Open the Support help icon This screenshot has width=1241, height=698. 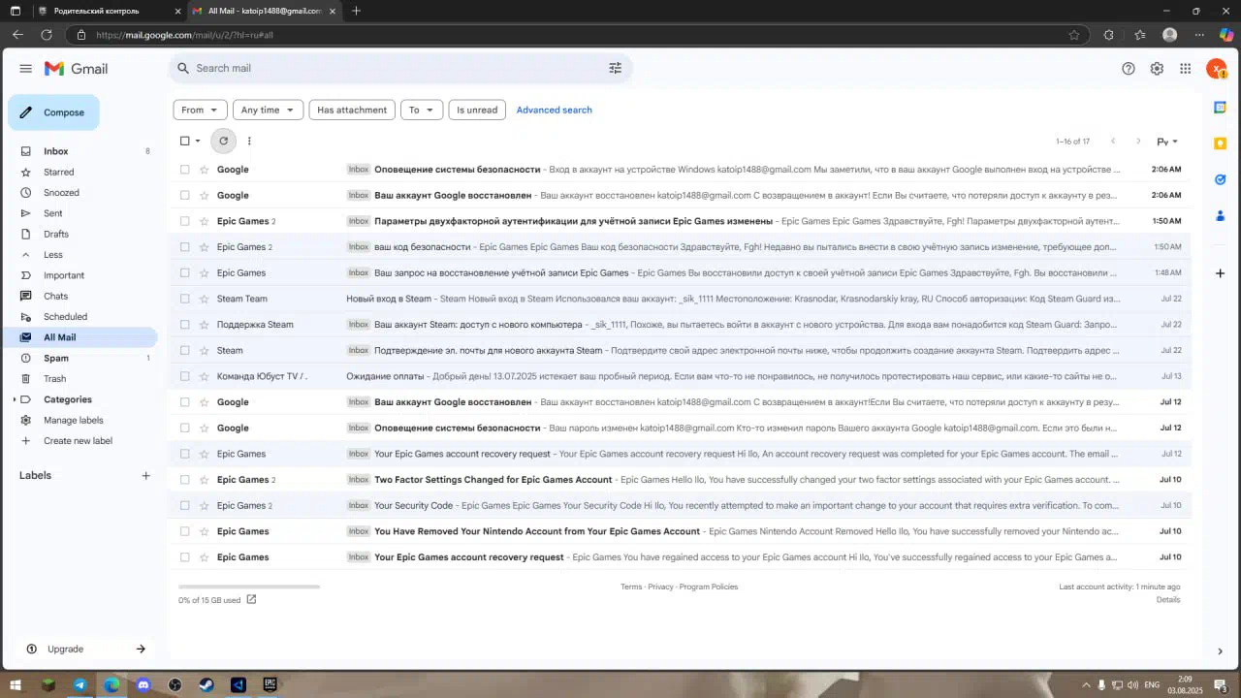click(x=1129, y=69)
